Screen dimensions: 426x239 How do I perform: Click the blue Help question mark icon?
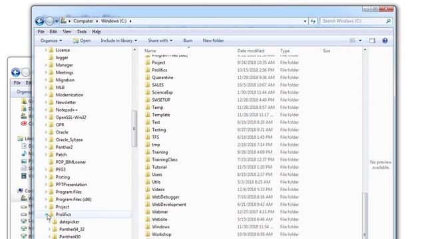click(385, 40)
